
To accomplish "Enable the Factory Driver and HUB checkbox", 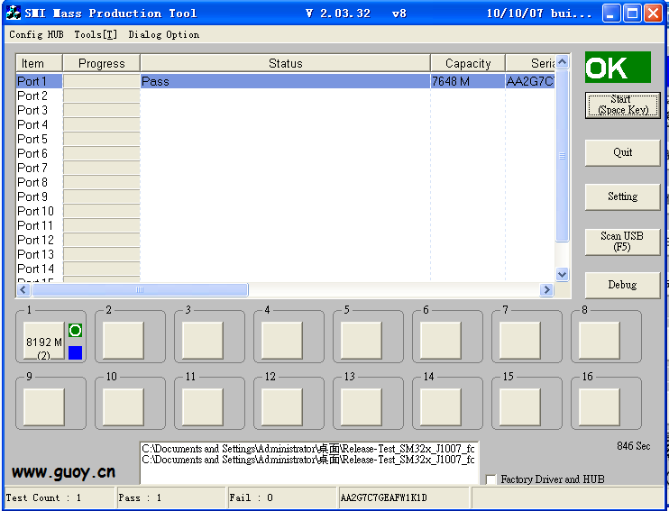I will [x=490, y=479].
